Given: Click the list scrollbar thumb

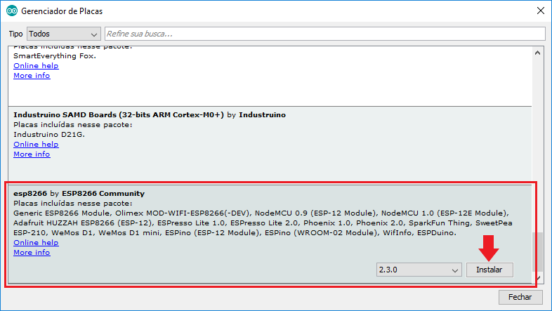Looking at the screenshot, I should click(537, 252).
